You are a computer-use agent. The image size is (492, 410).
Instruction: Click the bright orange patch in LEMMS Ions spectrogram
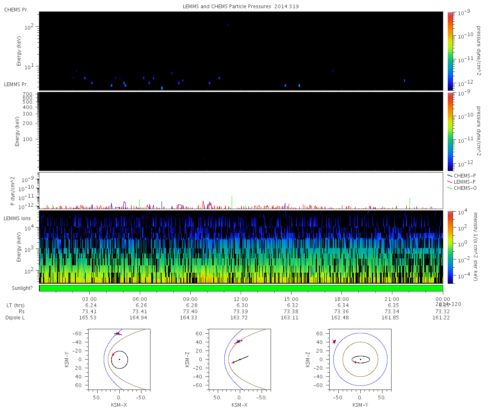(x=209, y=279)
